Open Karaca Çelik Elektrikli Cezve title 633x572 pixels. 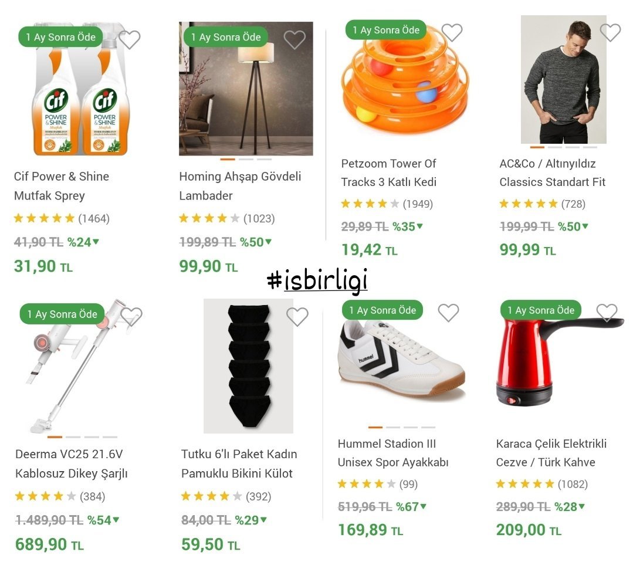coord(551,453)
